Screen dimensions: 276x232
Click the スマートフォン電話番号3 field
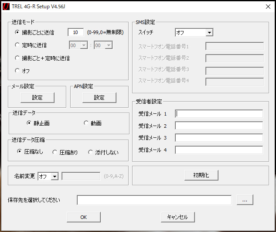tap(235, 71)
